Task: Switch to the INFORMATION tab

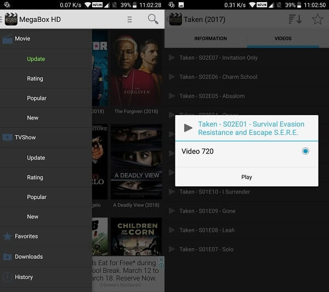Action: 211,38
